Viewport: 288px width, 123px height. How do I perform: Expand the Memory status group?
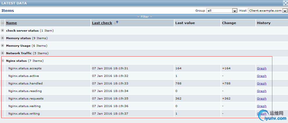coord(2,38)
